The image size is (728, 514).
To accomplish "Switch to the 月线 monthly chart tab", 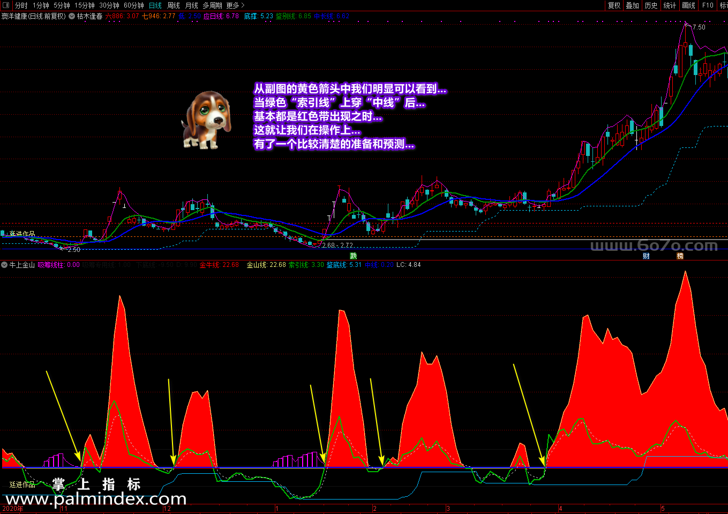I will pos(191,5).
